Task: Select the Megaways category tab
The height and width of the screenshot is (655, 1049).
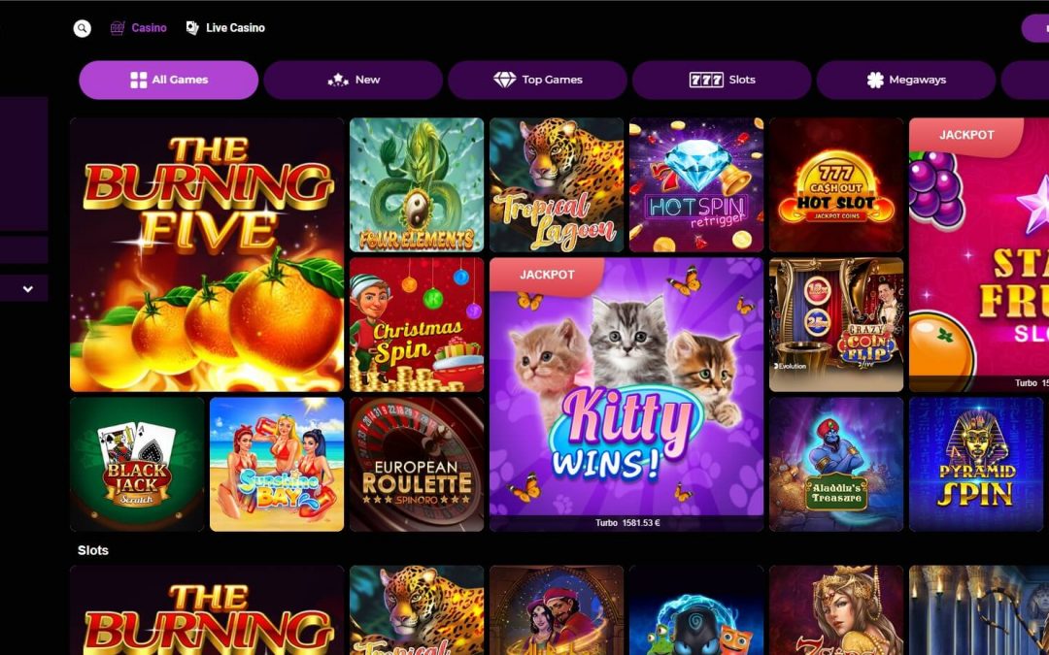Action: [906, 81]
